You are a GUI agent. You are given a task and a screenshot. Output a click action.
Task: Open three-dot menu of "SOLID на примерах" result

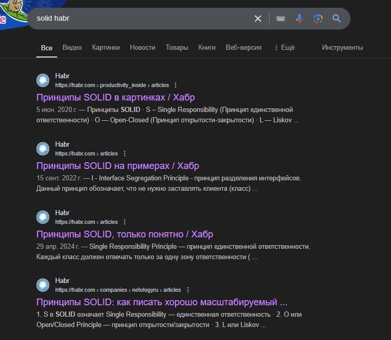[125, 153]
